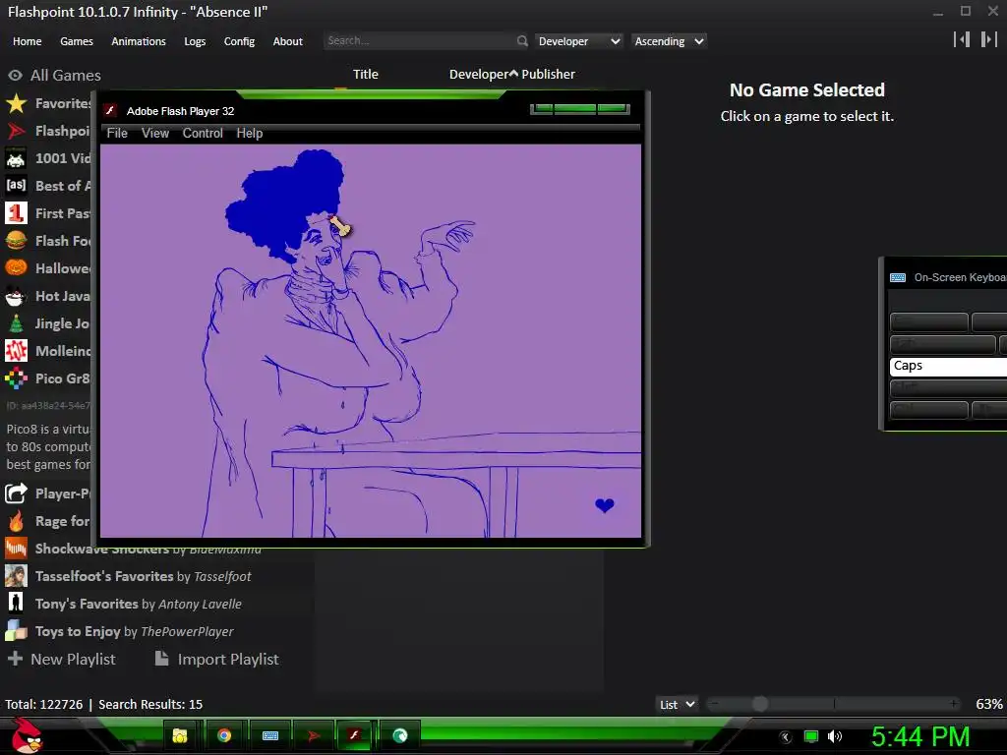The width and height of the screenshot is (1007, 755).
Task: Switch to the Games tab
Action: [x=77, y=41]
